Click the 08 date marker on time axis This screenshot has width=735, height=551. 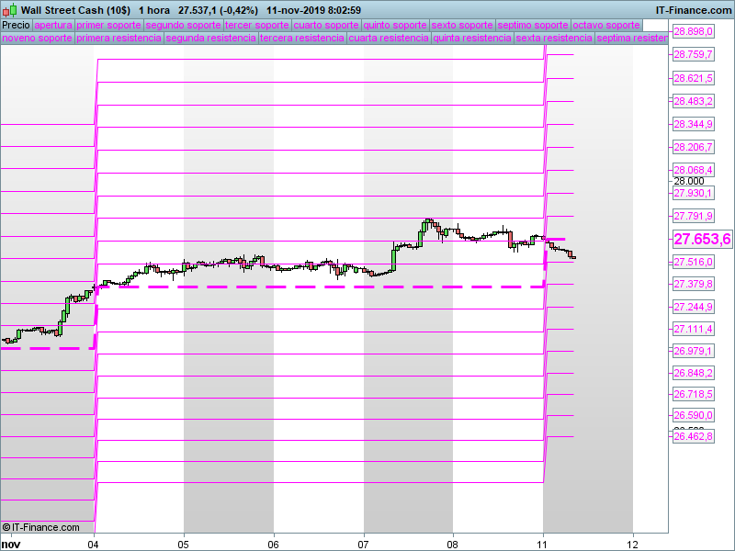point(453,542)
